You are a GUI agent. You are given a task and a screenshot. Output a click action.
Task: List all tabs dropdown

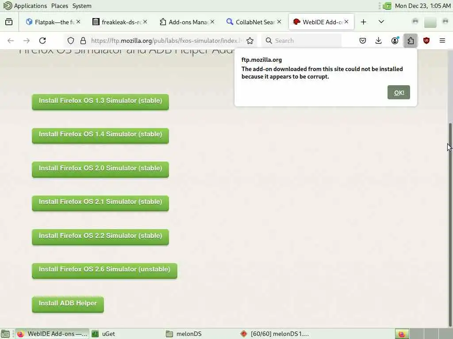(381, 22)
